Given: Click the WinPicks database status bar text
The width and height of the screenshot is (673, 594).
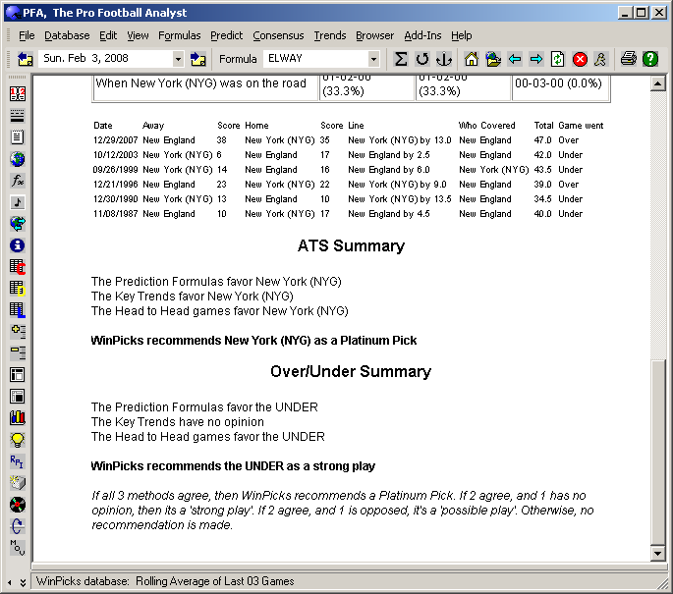Looking at the screenshot, I should point(165,581).
